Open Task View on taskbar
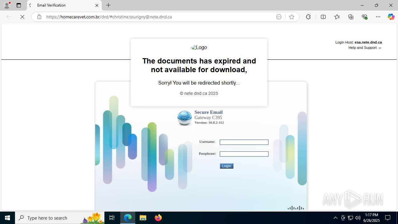The height and width of the screenshot is (224, 398). pos(112,218)
